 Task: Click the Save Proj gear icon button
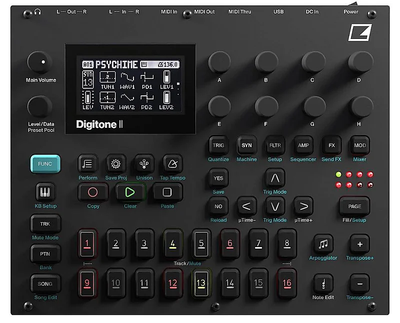click(x=115, y=164)
